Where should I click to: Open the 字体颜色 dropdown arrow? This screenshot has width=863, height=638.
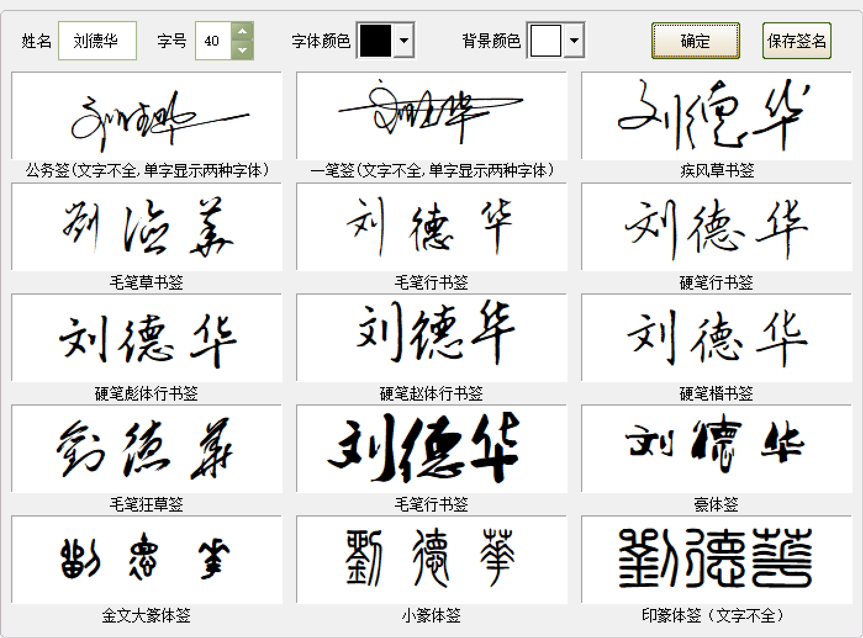404,41
